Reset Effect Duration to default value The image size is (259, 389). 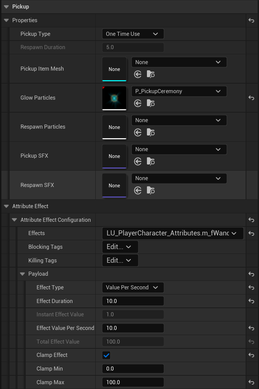[x=251, y=301]
